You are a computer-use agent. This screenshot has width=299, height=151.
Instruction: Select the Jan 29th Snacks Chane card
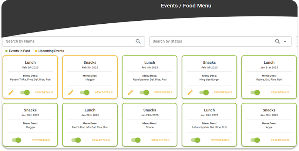[x=150, y=125]
